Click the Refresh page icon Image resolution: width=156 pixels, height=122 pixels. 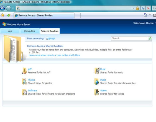click(143, 8)
